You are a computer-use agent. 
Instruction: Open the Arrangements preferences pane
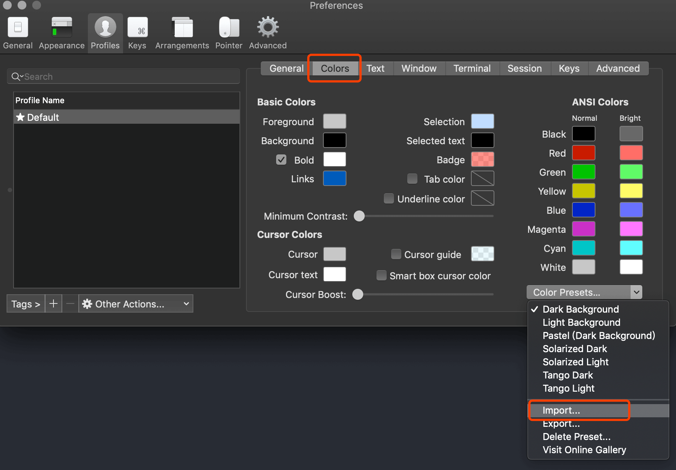182,33
